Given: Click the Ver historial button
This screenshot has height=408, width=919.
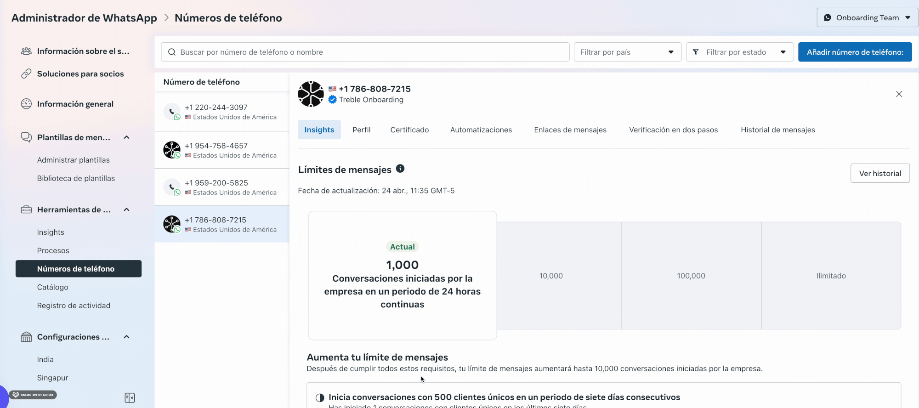Looking at the screenshot, I should [x=880, y=173].
